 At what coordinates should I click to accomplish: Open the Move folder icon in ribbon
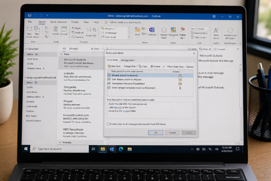(x=137, y=29)
